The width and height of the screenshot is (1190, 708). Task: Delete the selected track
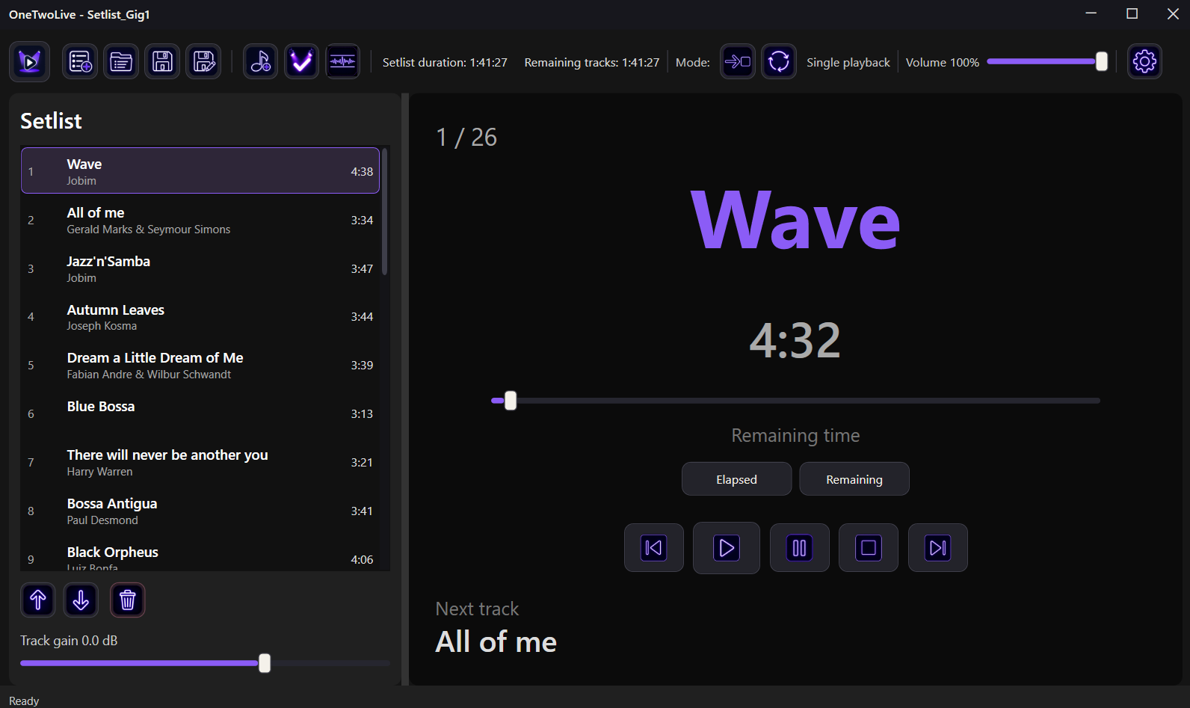click(128, 600)
